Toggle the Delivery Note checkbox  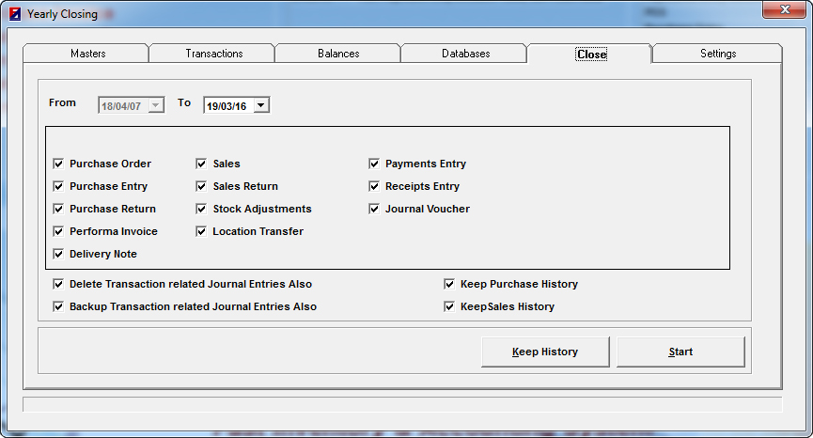[59, 254]
